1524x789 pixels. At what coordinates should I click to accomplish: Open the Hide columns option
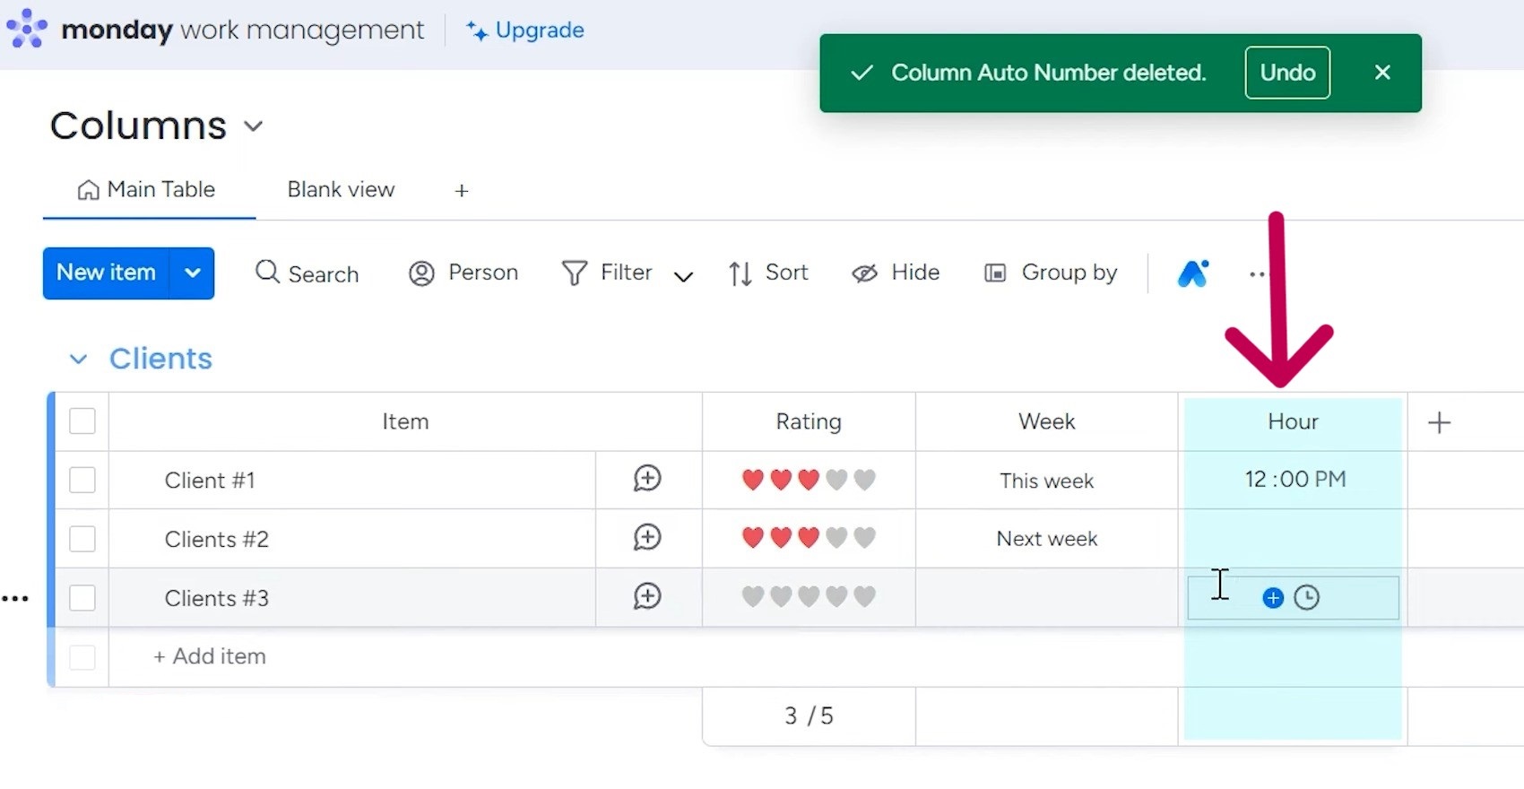(896, 273)
